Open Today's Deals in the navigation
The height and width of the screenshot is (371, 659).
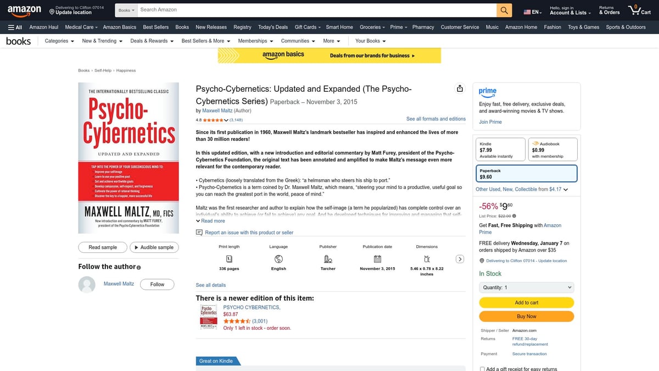(272, 26)
